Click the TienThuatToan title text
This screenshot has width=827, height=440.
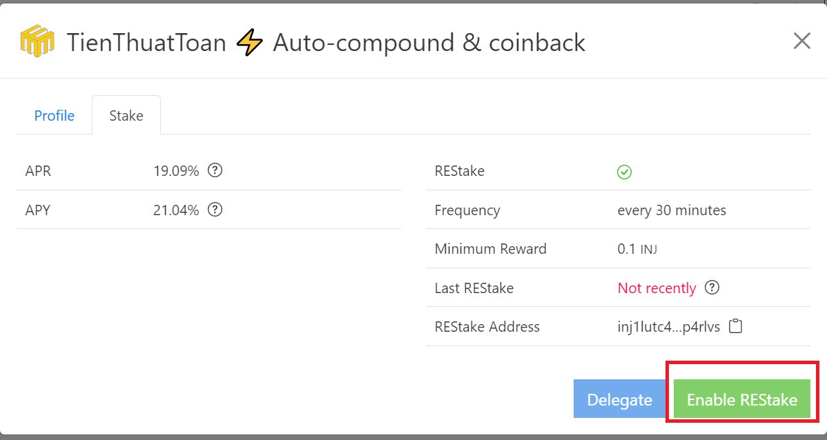coord(146,43)
